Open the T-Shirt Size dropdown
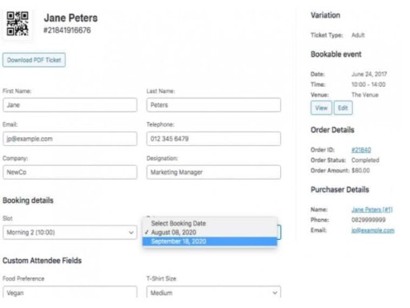Screen dimensions: 410x308 214,292
